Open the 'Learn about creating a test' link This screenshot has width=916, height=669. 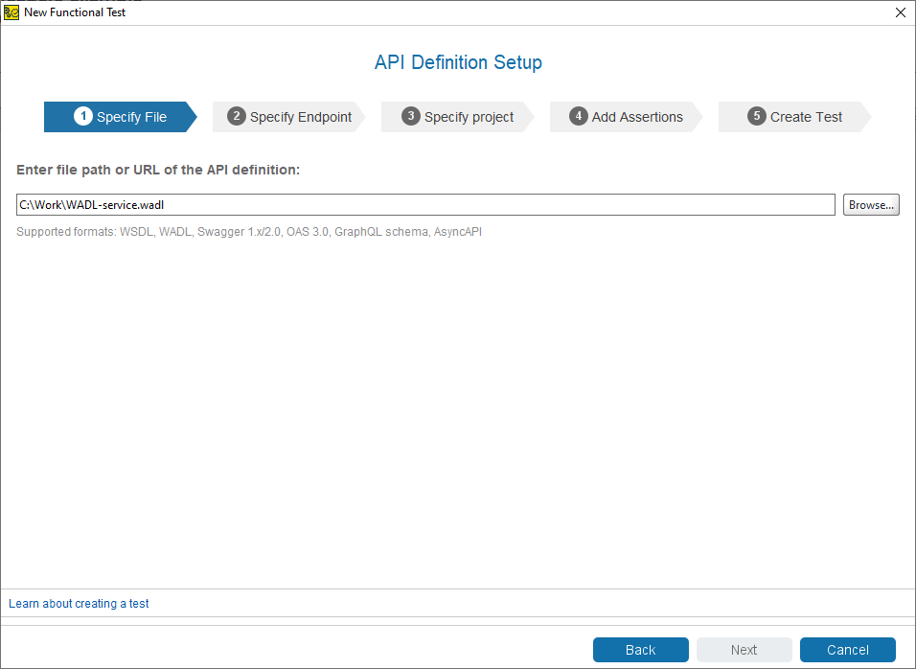79,604
